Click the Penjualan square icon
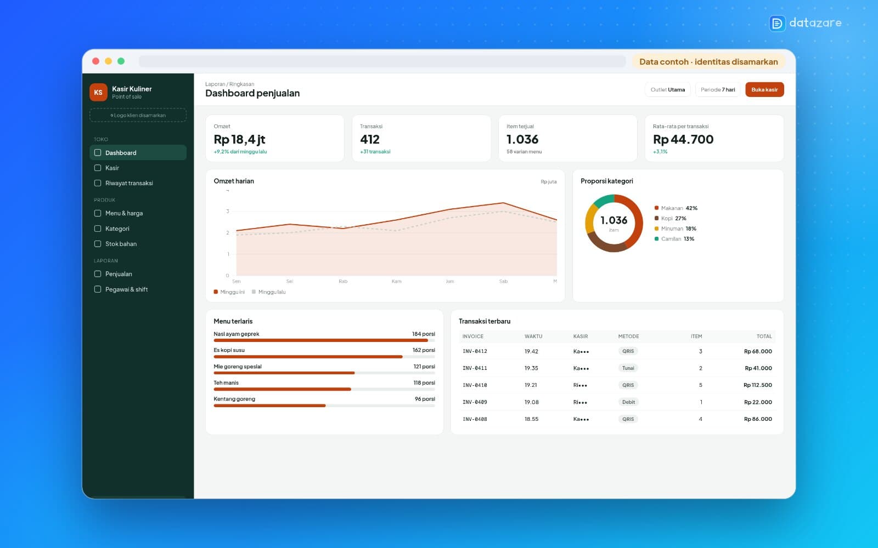This screenshot has width=878, height=548. pyautogui.click(x=98, y=274)
